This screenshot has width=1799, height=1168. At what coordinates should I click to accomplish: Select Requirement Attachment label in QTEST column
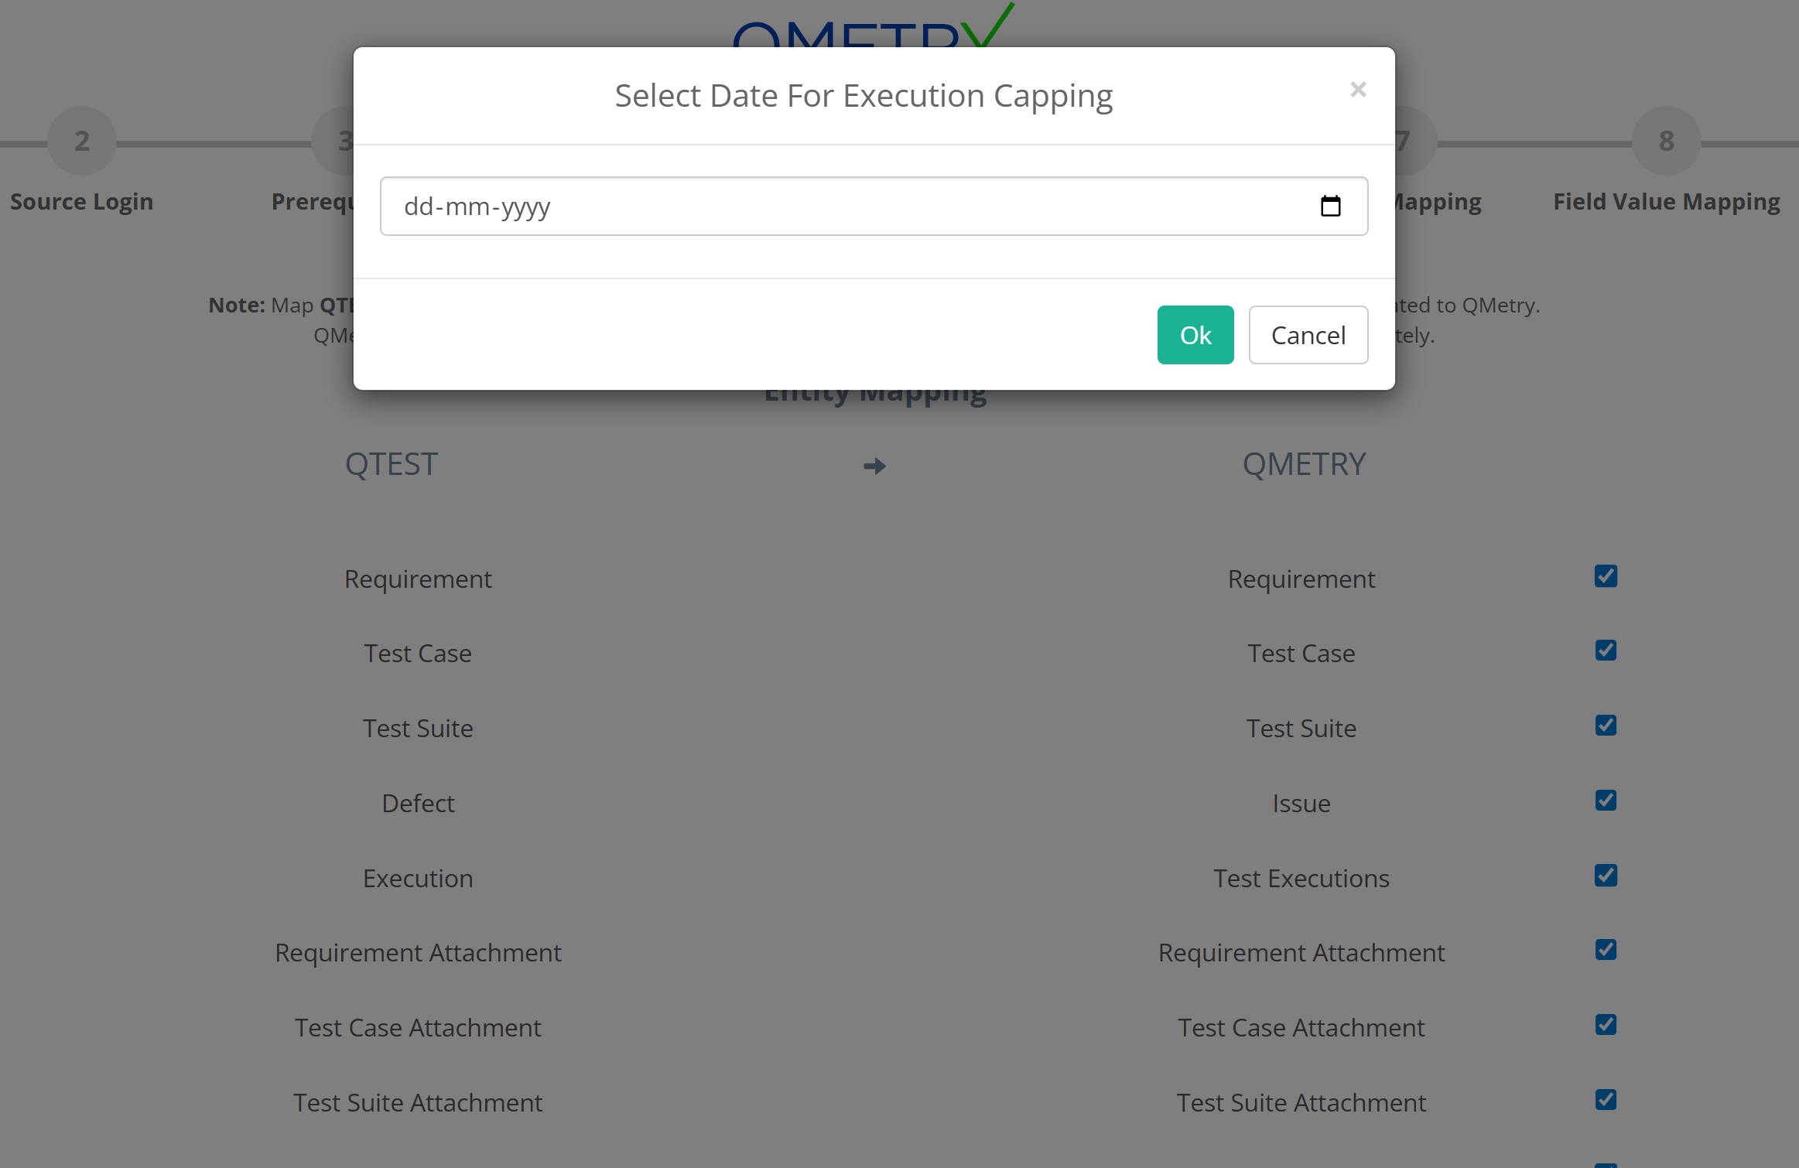[x=418, y=952]
